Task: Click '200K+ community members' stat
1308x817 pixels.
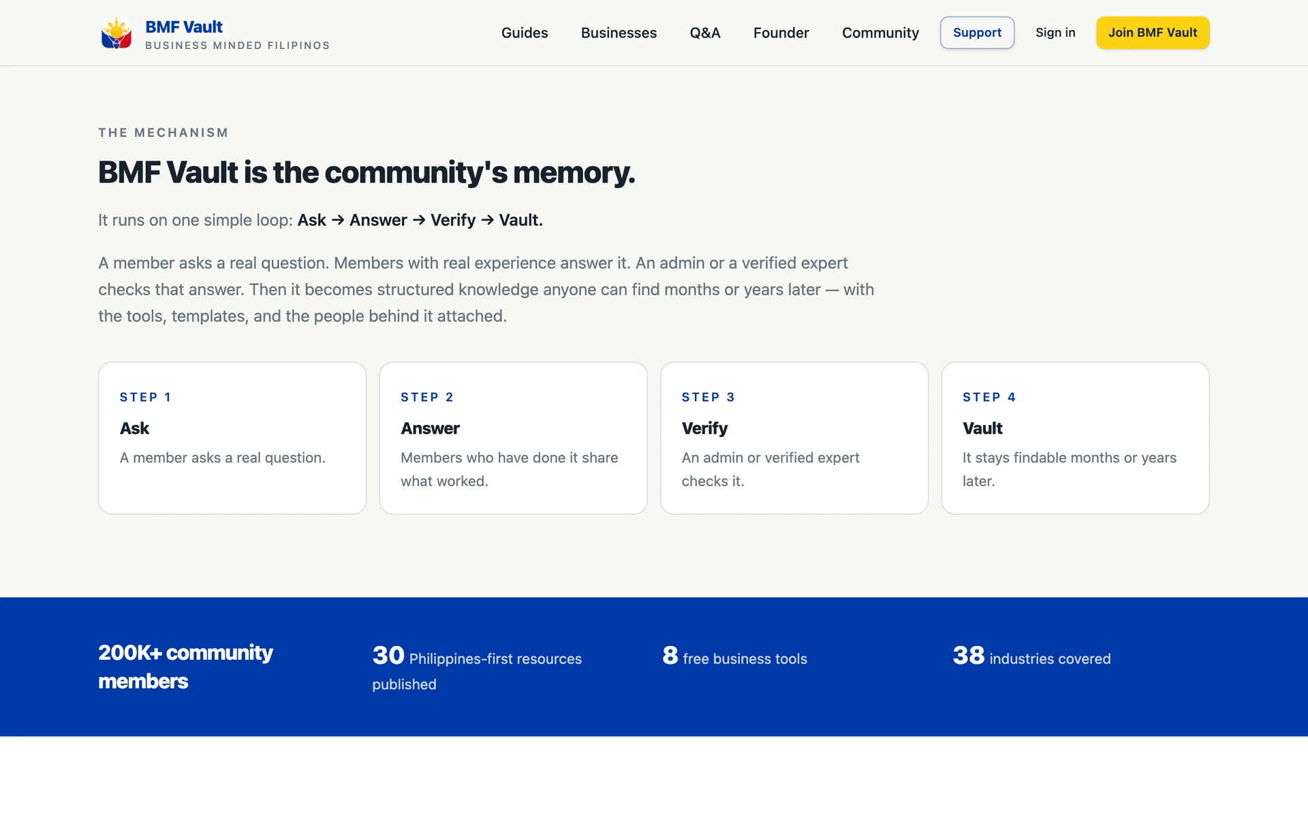Action: click(185, 667)
